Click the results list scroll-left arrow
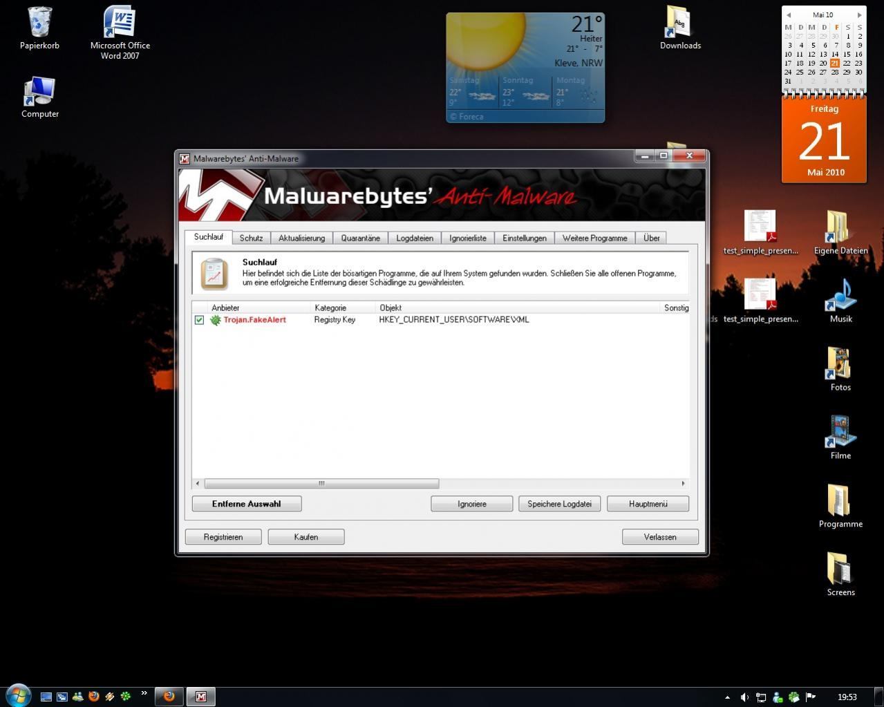The width and height of the screenshot is (884, 707). 198,484
